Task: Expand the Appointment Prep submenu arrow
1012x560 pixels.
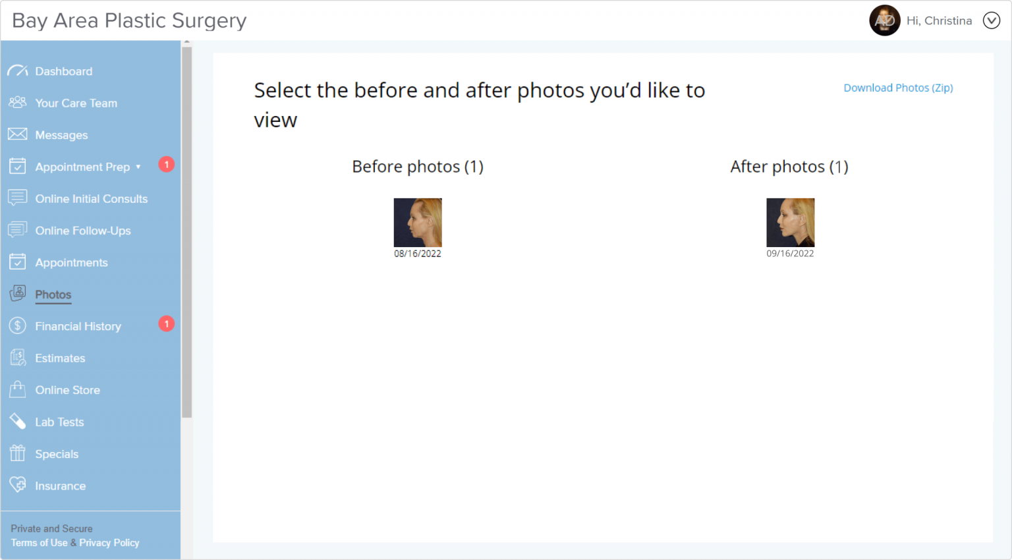Action: [x=138, y=167]
